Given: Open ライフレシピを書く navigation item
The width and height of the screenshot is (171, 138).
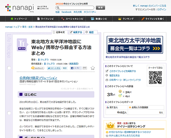Looking at the screenshot, I should pos(152,19).
